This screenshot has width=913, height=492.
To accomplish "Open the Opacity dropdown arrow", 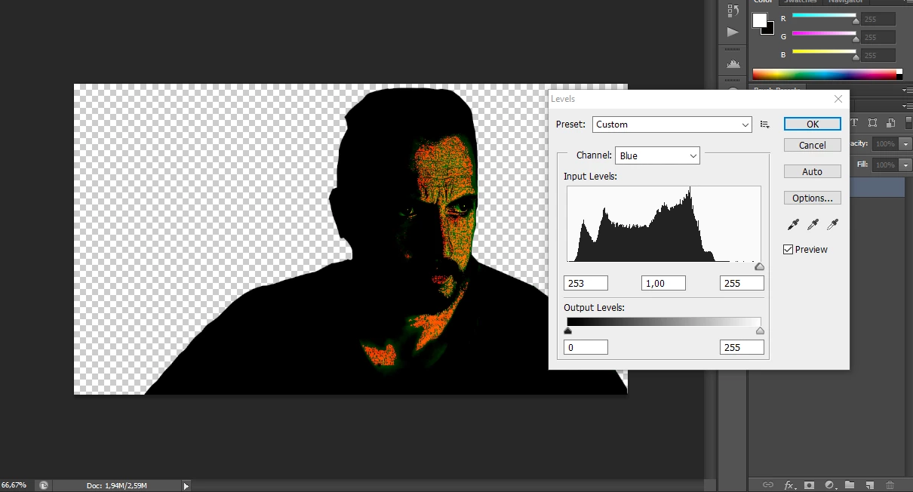I will [905, 143].
